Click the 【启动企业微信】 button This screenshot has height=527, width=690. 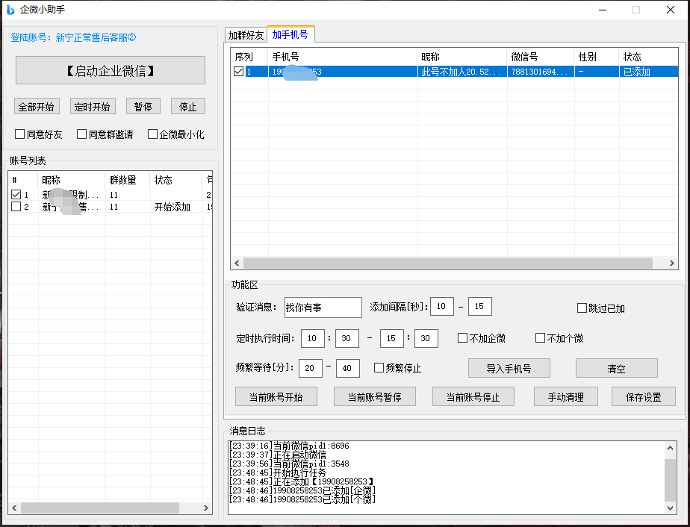pyautogui.click(x=109, y=70)
